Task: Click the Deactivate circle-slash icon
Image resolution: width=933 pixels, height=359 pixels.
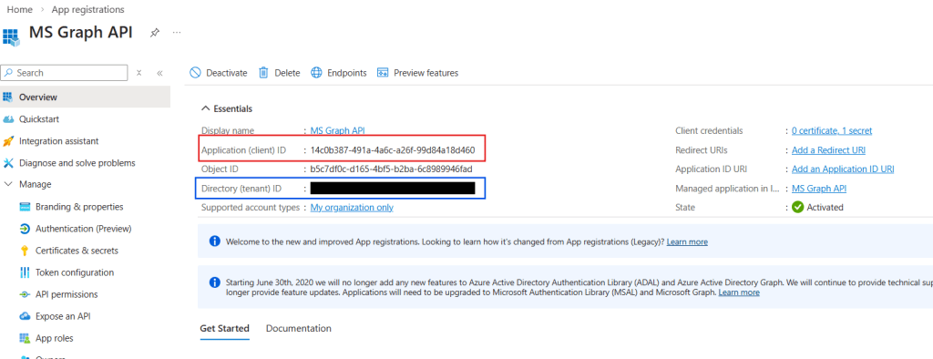Action: (195, 73)
